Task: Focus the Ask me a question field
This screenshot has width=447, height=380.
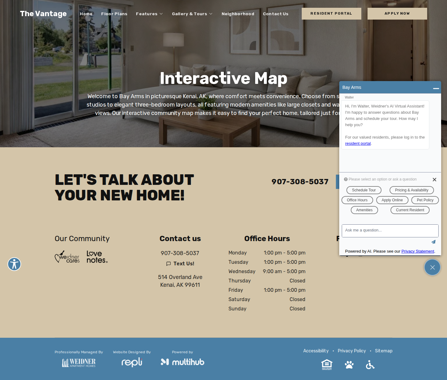Action: pos(390,231)
